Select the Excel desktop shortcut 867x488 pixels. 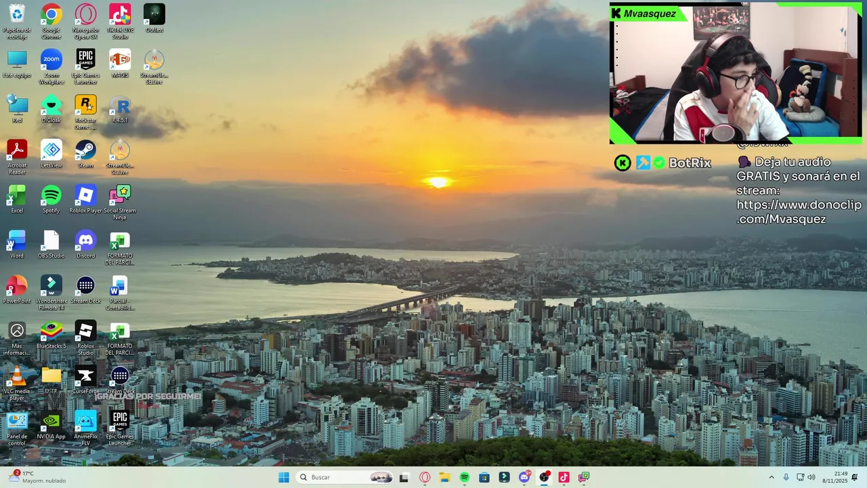pyautogui.click(x=17, y=199)
